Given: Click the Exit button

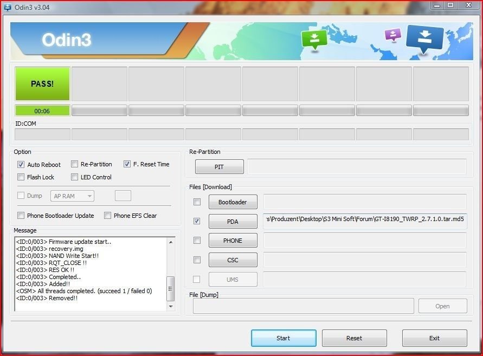Looking at the screenshot, I should click(435, 338).
